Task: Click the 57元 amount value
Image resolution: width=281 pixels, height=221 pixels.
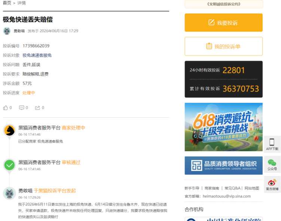Action: 27,83
